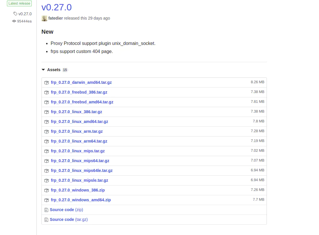Open the v0.27.0 tag link in sidebar
Image resolution: width=319 pixels, height=235 pixels.
(x=25, y=14)
